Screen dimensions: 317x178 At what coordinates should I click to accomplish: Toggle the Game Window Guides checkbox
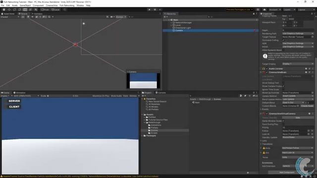click(x=283, y=121)
